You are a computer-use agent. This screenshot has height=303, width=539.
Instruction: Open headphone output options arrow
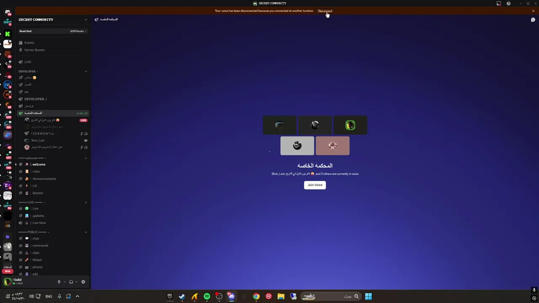tap(76, 282)
